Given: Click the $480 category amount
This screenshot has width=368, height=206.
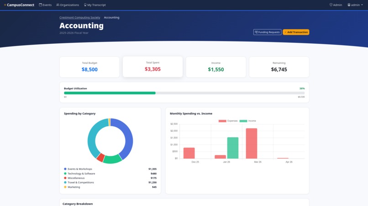Looking at the screenshot, I should [x=153, y=174].
